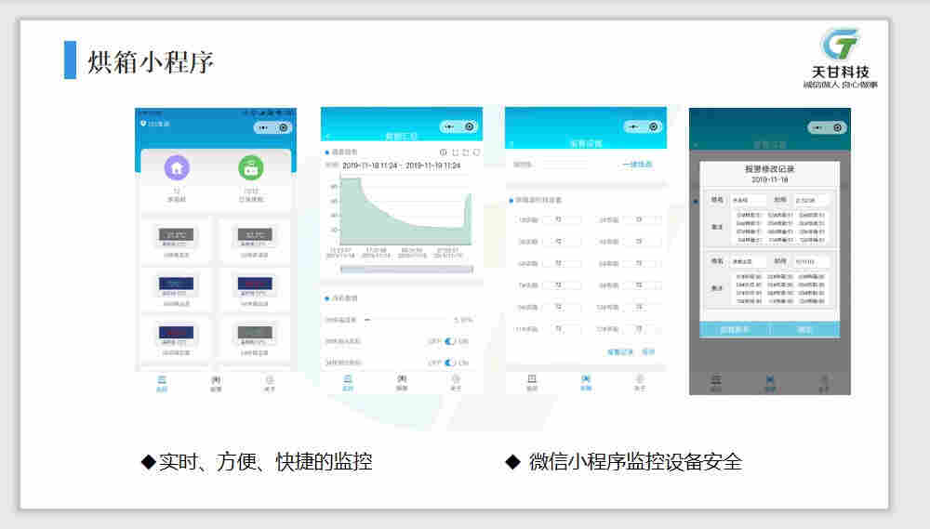Select the top-left oven temperature card

pos(175,238)
